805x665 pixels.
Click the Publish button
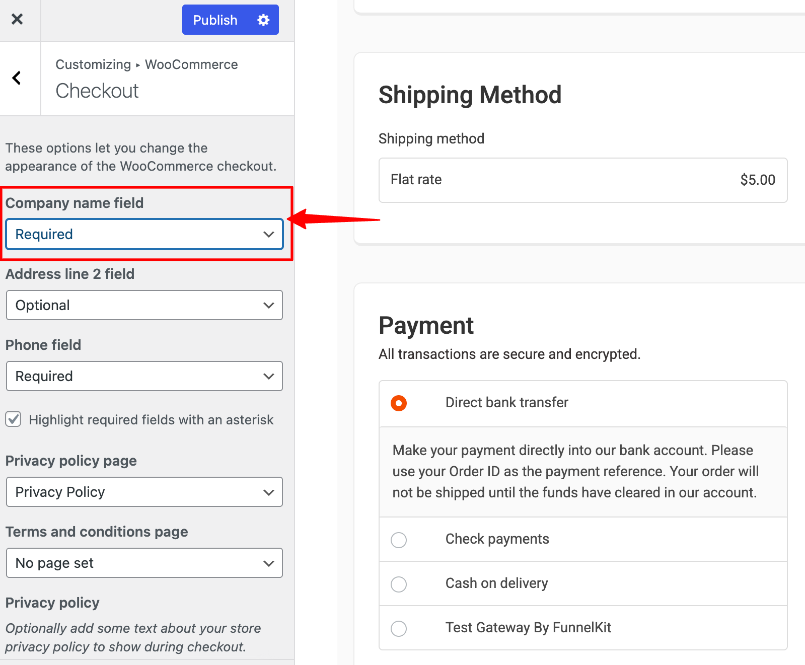point(215,20)
